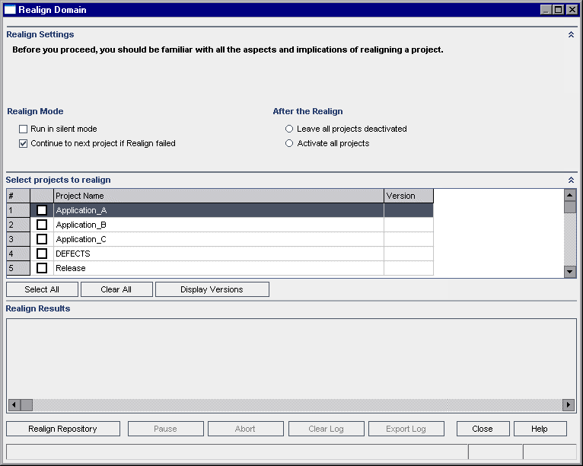This screenshot has width=583, height=466.
Task: Tick the checkbox for Release project
Action: click(x=42, y=268)
